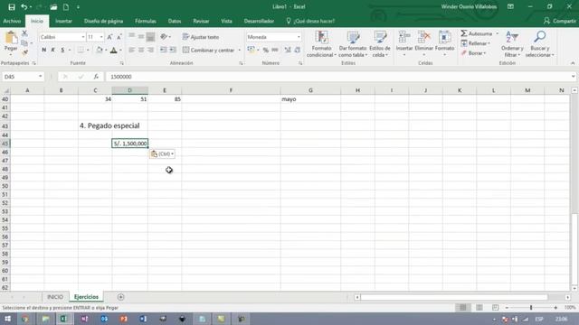Click Eliminar cells icon
The height and width of the screenshot is (325, 579).
pos(424,37)
